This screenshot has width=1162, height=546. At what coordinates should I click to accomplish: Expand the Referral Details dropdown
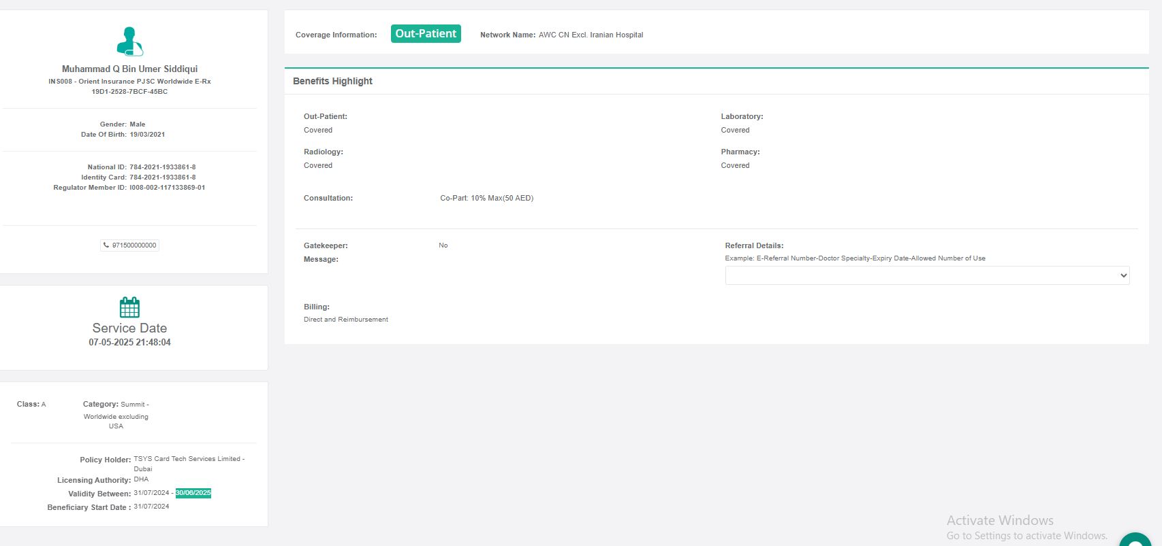[926, 275]
